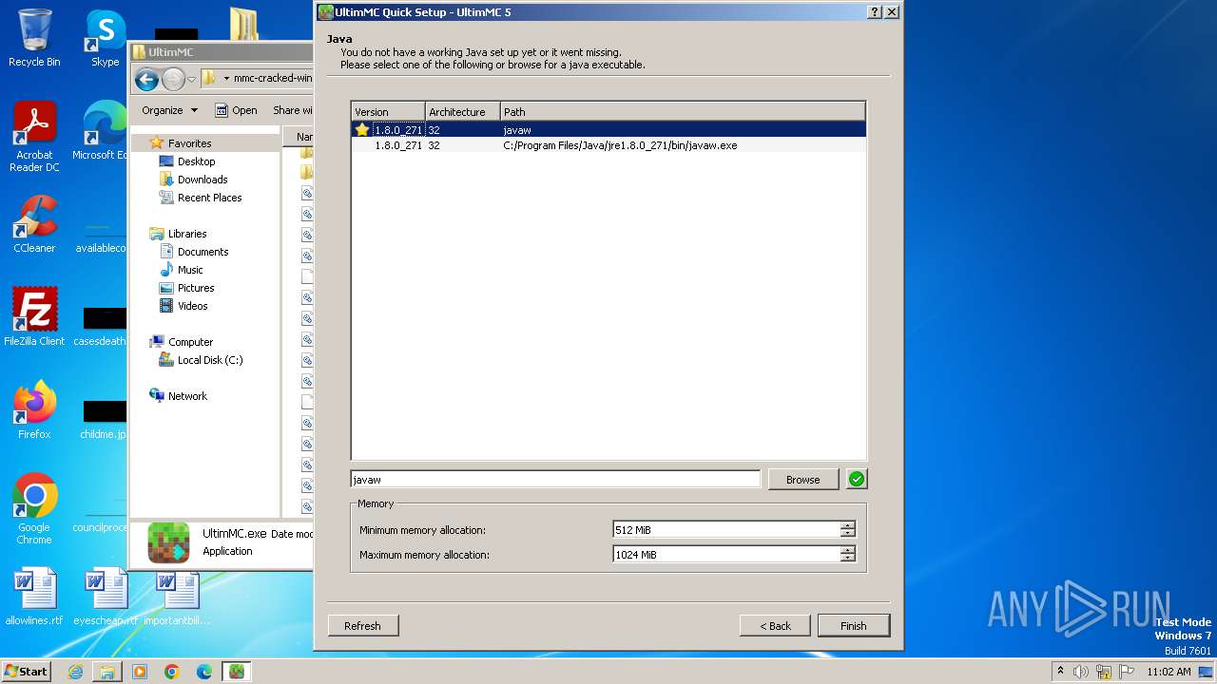Open CCleaner desktop shortcut

point(34,224)
